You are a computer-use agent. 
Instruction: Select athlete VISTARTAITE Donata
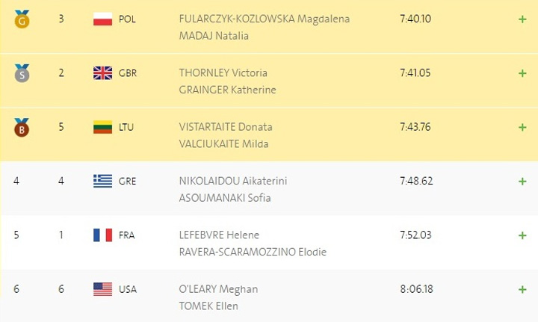225,127
